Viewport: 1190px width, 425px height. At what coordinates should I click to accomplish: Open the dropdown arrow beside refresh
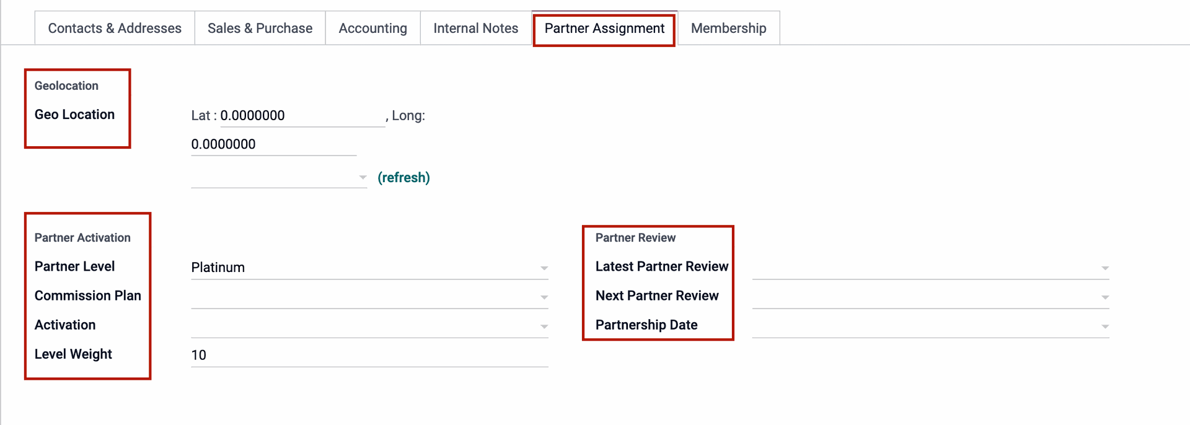tap(363, 178)
